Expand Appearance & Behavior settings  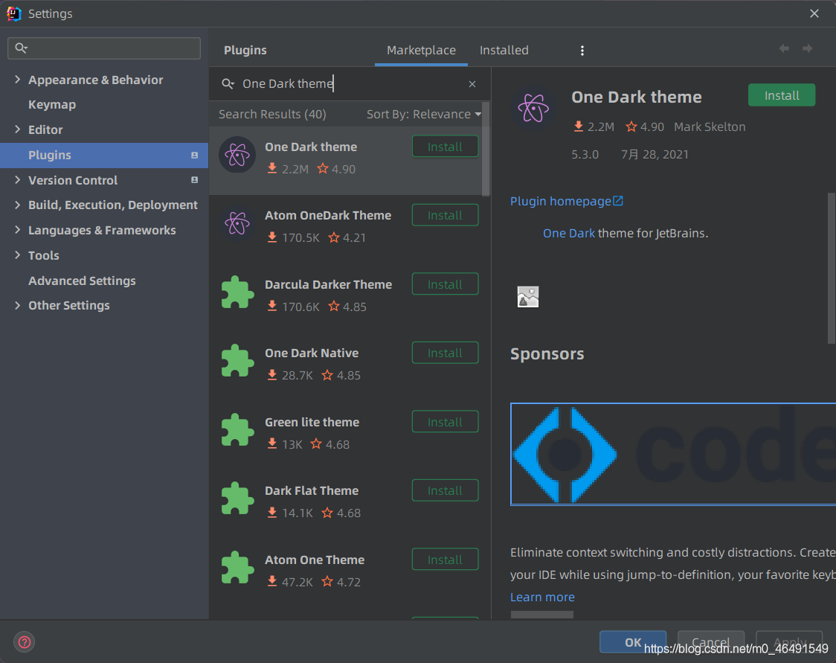[x=18, y=80]
